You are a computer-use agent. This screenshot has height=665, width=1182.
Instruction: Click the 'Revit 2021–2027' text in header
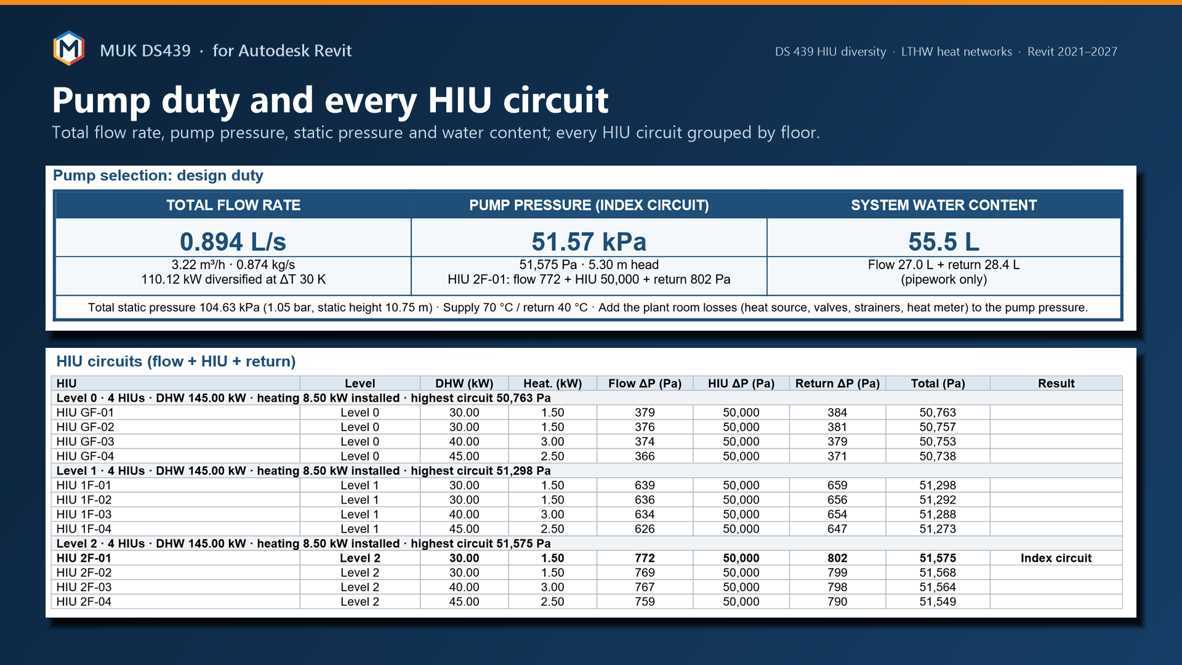click(1072, 52)
